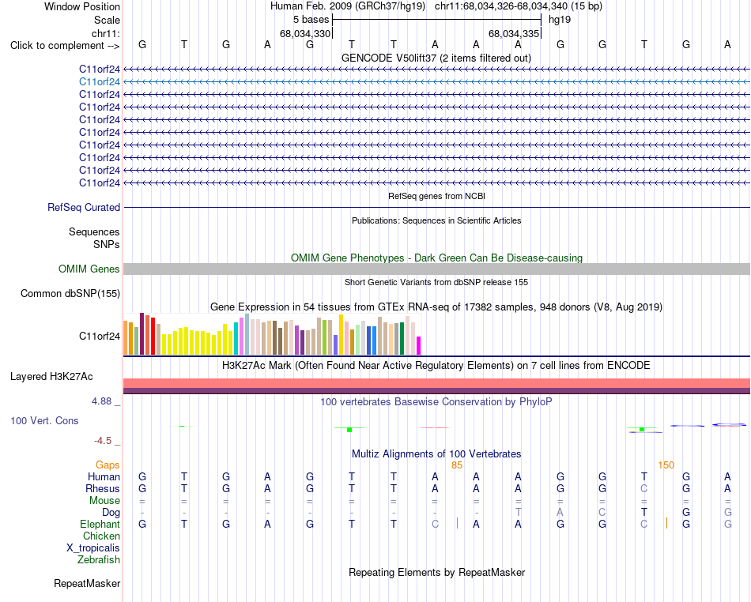The width and height of the screenshot is (751, 602).
Task: Open the GENCODE V50lift37 track title
Action: (x=436, y=58)
